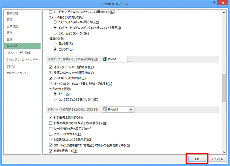This screenshot has height=166, width=230.
Task: Enable ハードウェア グラフィック アクセラレータを無効にする checkbox
Action: (51, 12)
